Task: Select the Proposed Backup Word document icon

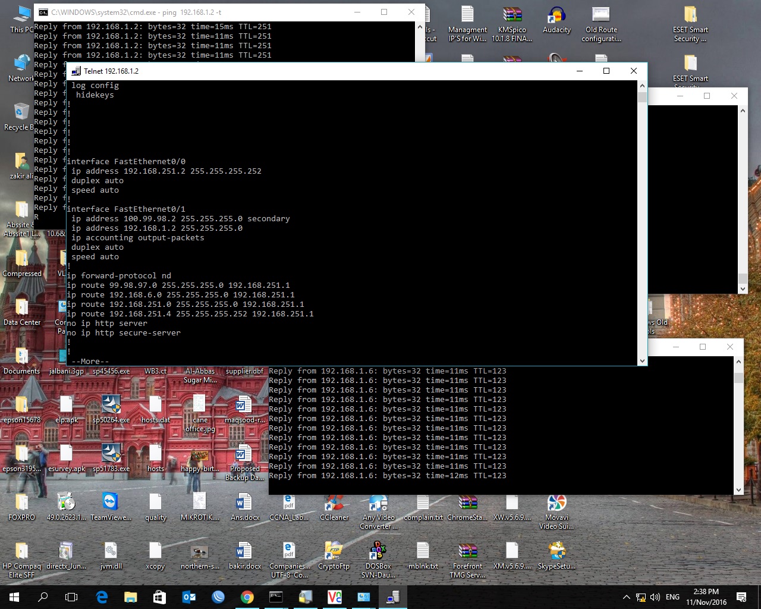Action: click(x=245, y=463)
